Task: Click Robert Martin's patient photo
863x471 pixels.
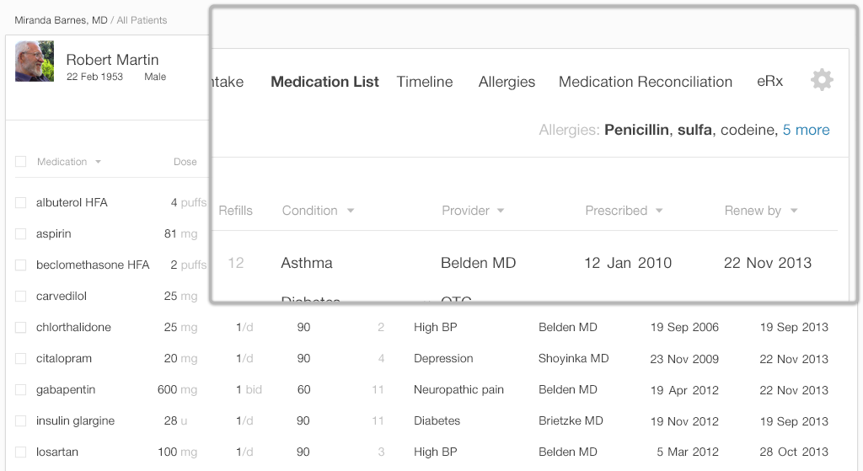Action: (35, 62)
